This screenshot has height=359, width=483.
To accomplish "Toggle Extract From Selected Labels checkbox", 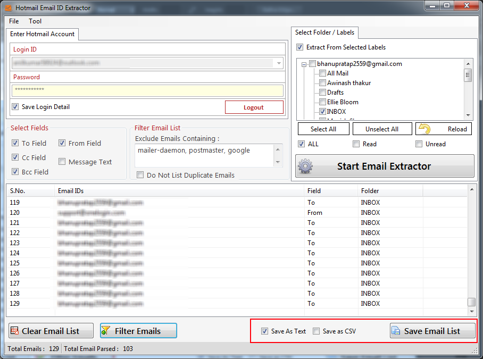I will 299,47.
